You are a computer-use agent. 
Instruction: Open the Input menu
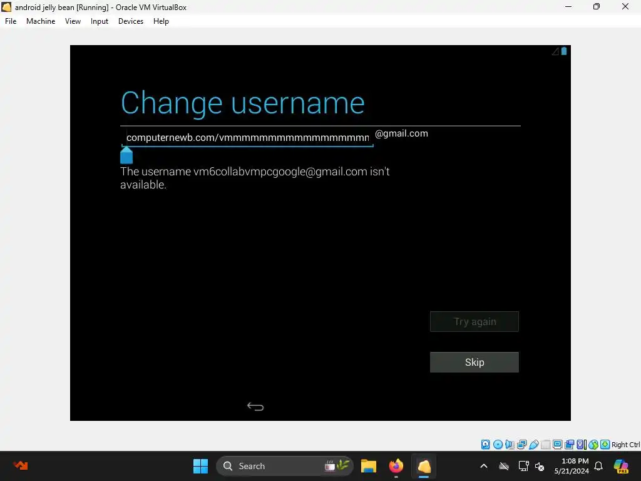(x=100, y=21)
